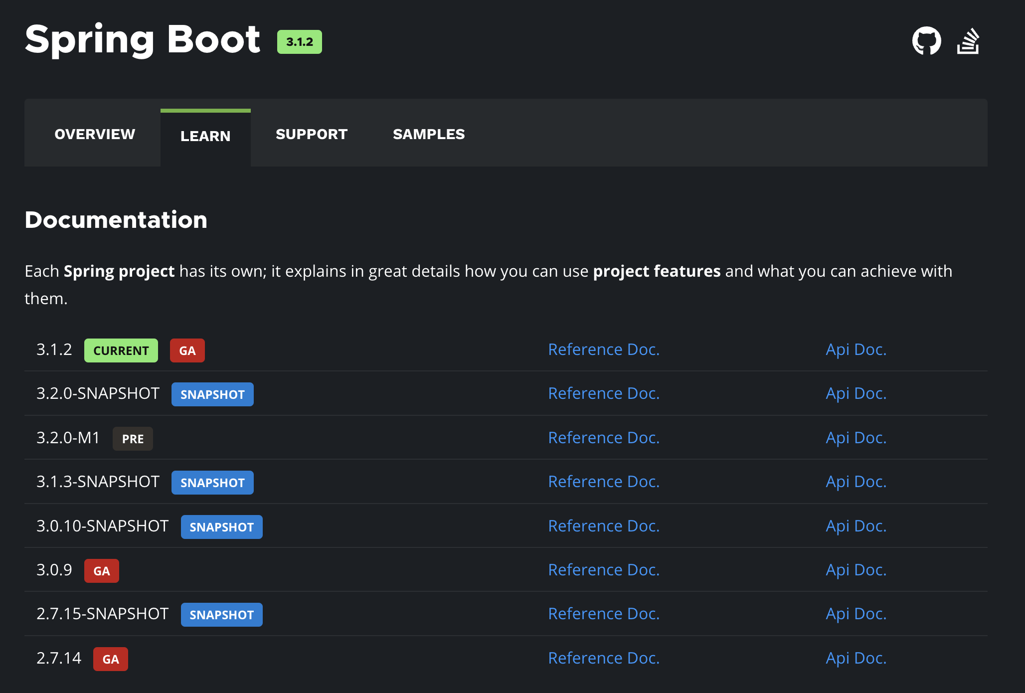Click the 3.1.2 version badge beside title
The width and height of the screenshot is (1025, 693).
(299, 42)
